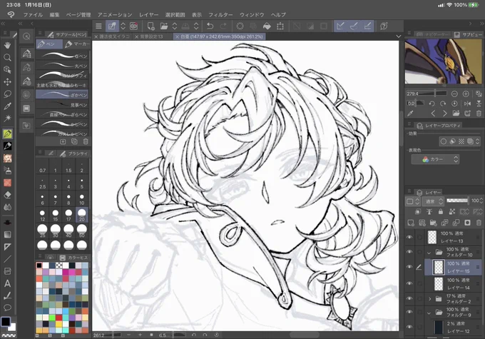Viewport: 485px width, 339px height.
Task: Delete layer with trash icon in Layer panel
Action: point(479,223)
